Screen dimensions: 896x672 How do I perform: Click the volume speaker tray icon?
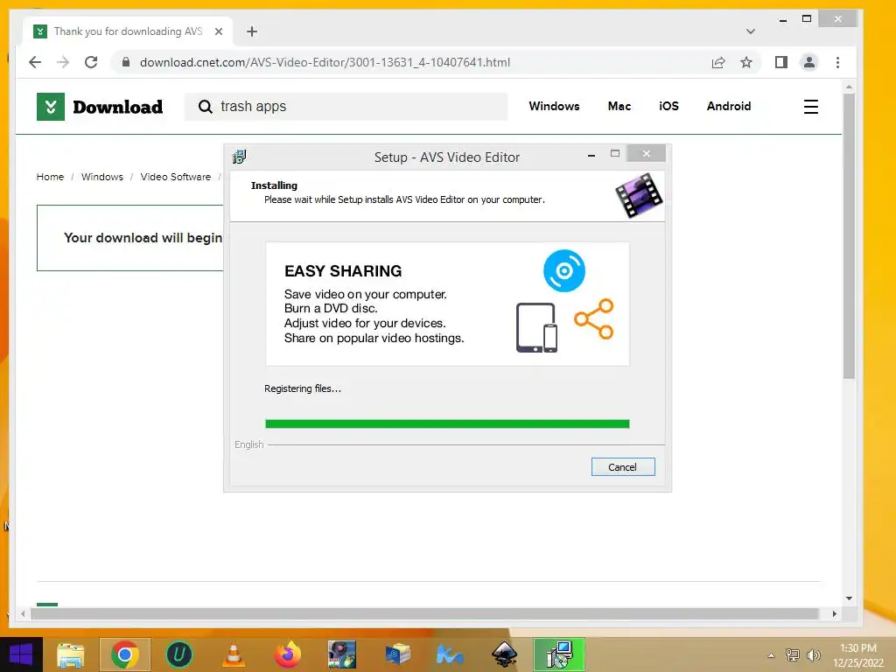pyautogui.click(x=814, y=654)
